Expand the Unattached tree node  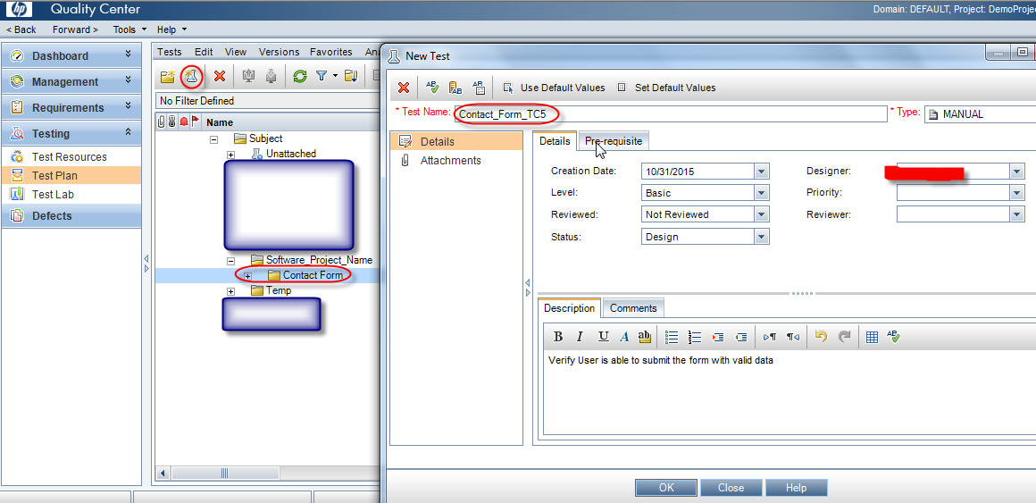(x=230, y=155)
